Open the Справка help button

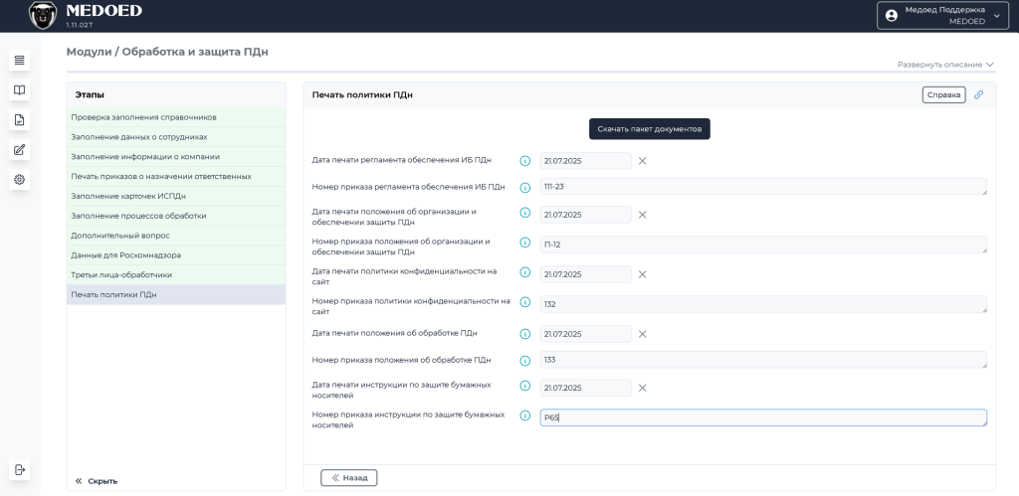pyautogui.click(x=943, y=94)
